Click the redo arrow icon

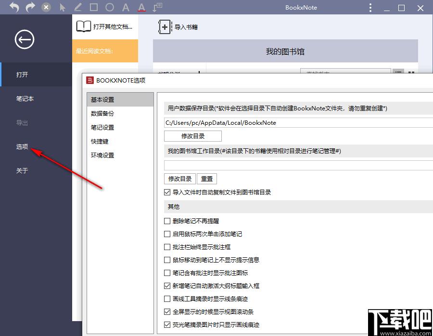30,7
